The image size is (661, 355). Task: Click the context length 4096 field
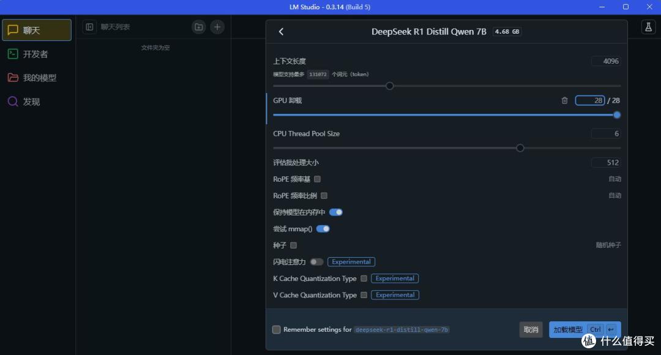[x=606, y=61]
